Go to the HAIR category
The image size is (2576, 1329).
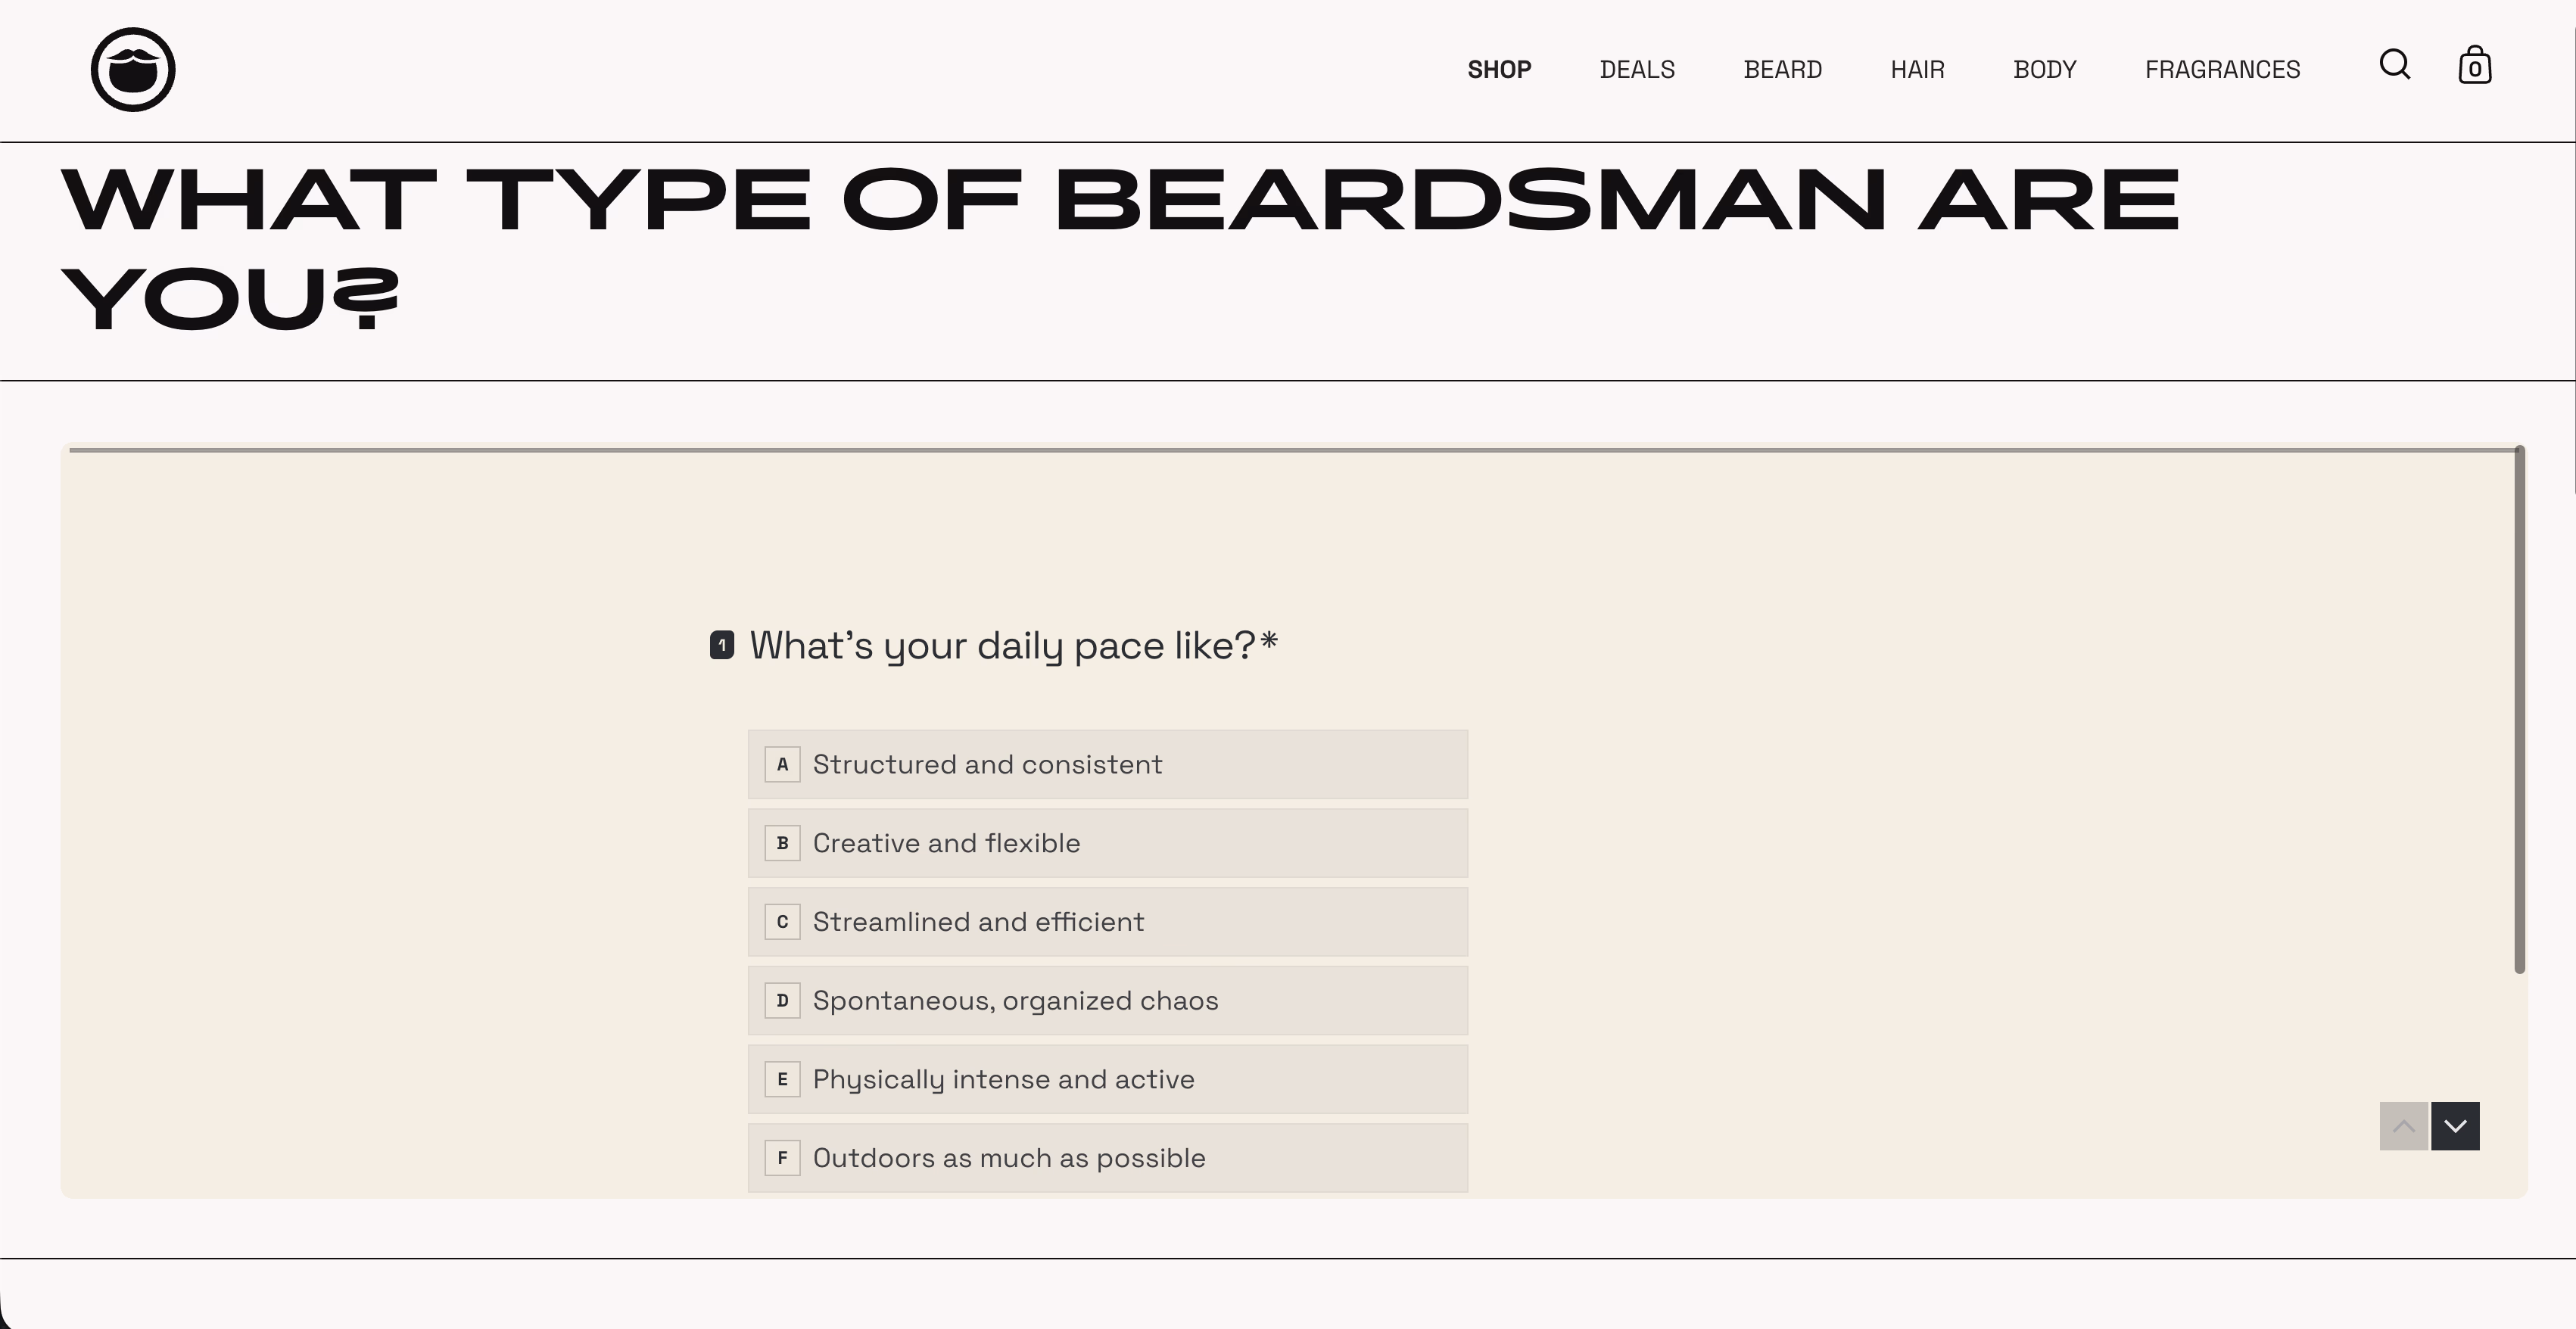(x=1917, y=70)
